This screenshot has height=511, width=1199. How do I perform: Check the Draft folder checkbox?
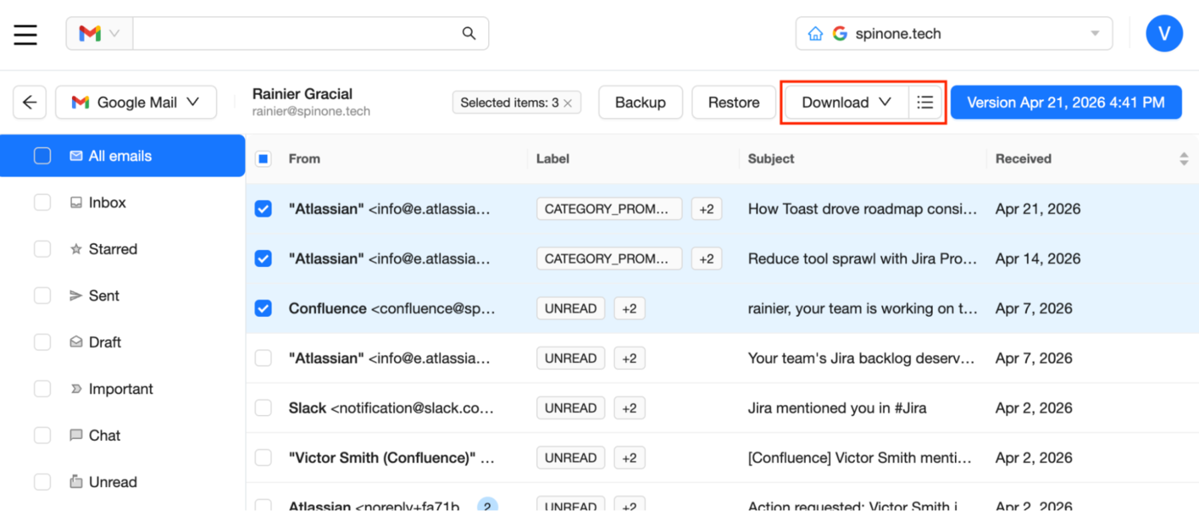(x=42, y=342)
